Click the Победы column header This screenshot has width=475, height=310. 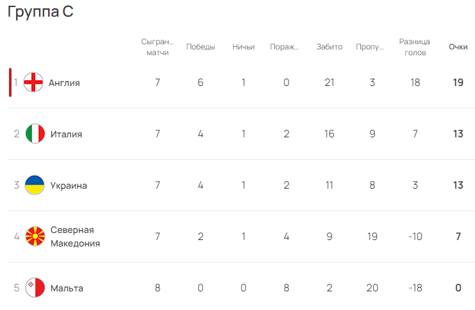[x=201, y=47]
